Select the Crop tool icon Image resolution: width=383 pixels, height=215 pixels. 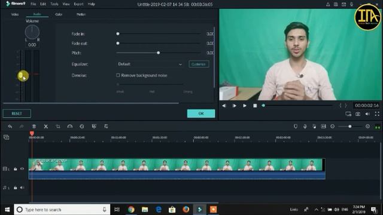(x=58, y=126)
